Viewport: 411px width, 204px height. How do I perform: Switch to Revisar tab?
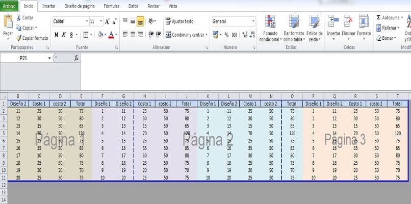pos(153,6)
